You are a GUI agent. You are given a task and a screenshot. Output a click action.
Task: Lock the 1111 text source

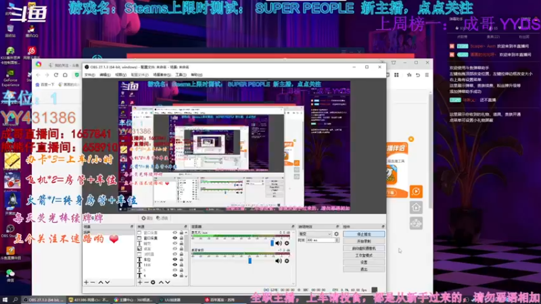point(181,265)
